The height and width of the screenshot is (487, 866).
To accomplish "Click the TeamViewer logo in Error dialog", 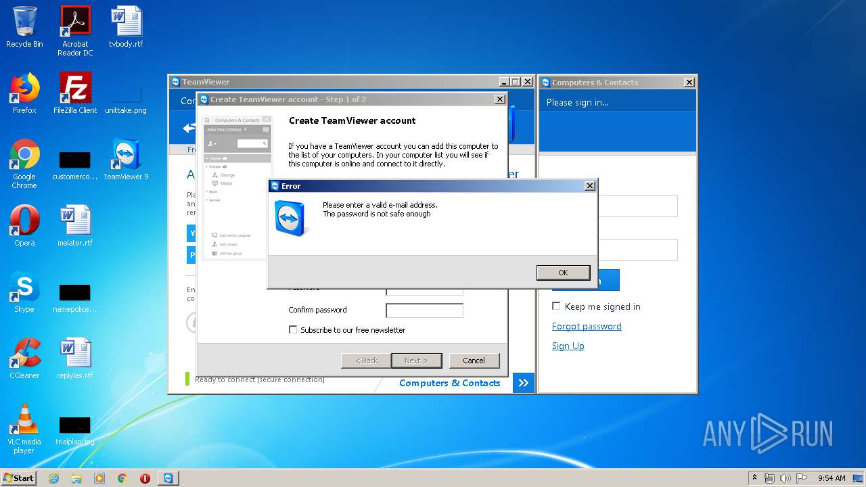I will pyautogui.click(x=292, y=217).
